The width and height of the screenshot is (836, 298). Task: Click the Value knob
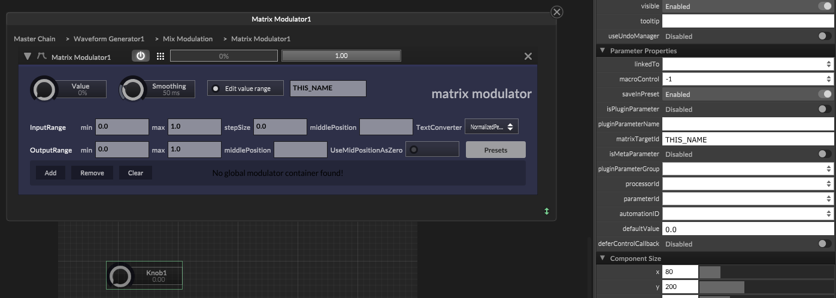(44, 90)
